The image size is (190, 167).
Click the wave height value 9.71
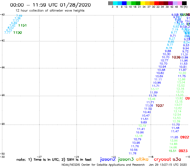pos(173,36)
